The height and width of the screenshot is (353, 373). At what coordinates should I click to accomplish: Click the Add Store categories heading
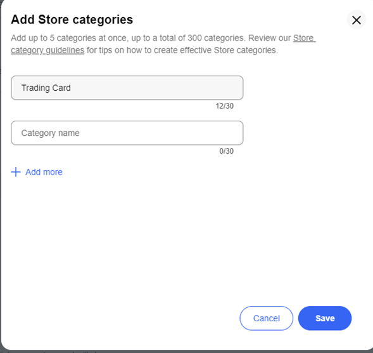(x=72, y=20)
